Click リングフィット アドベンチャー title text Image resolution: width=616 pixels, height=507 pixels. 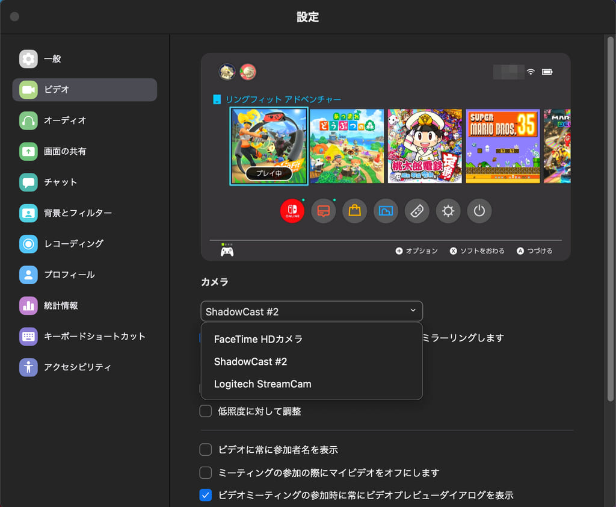pos(283,99)
